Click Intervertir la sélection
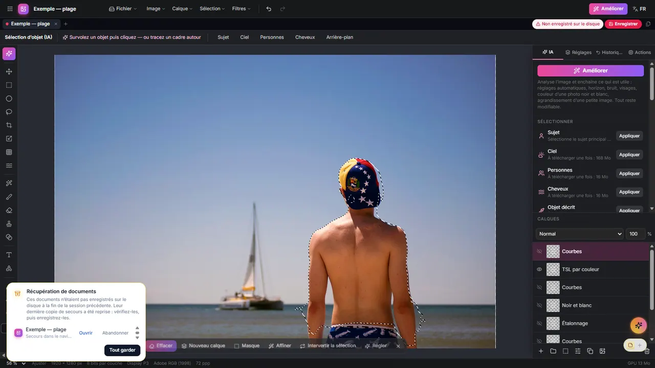Viewport: 655px width, 368px height. pyautogui.click(x=327, y=346)
